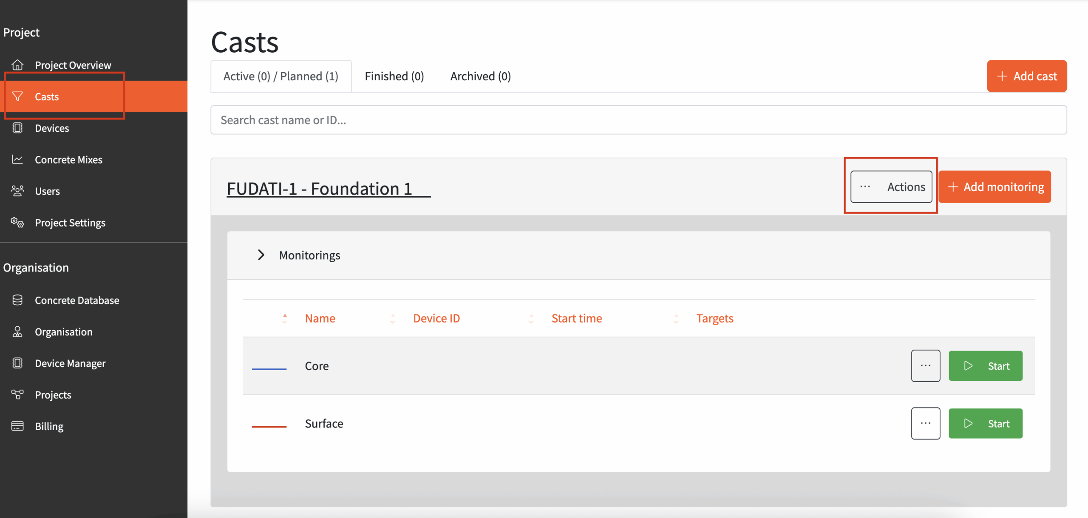Open Devices from the sidebar icon
Image resolution: width=1088 pixels, height=518 pixels.
(x=17, y=128)
